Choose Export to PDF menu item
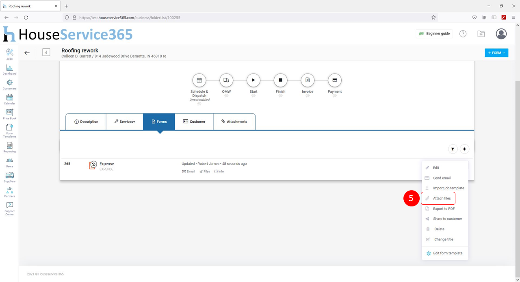This screenshot has height=282, width=520. [444, 208]
